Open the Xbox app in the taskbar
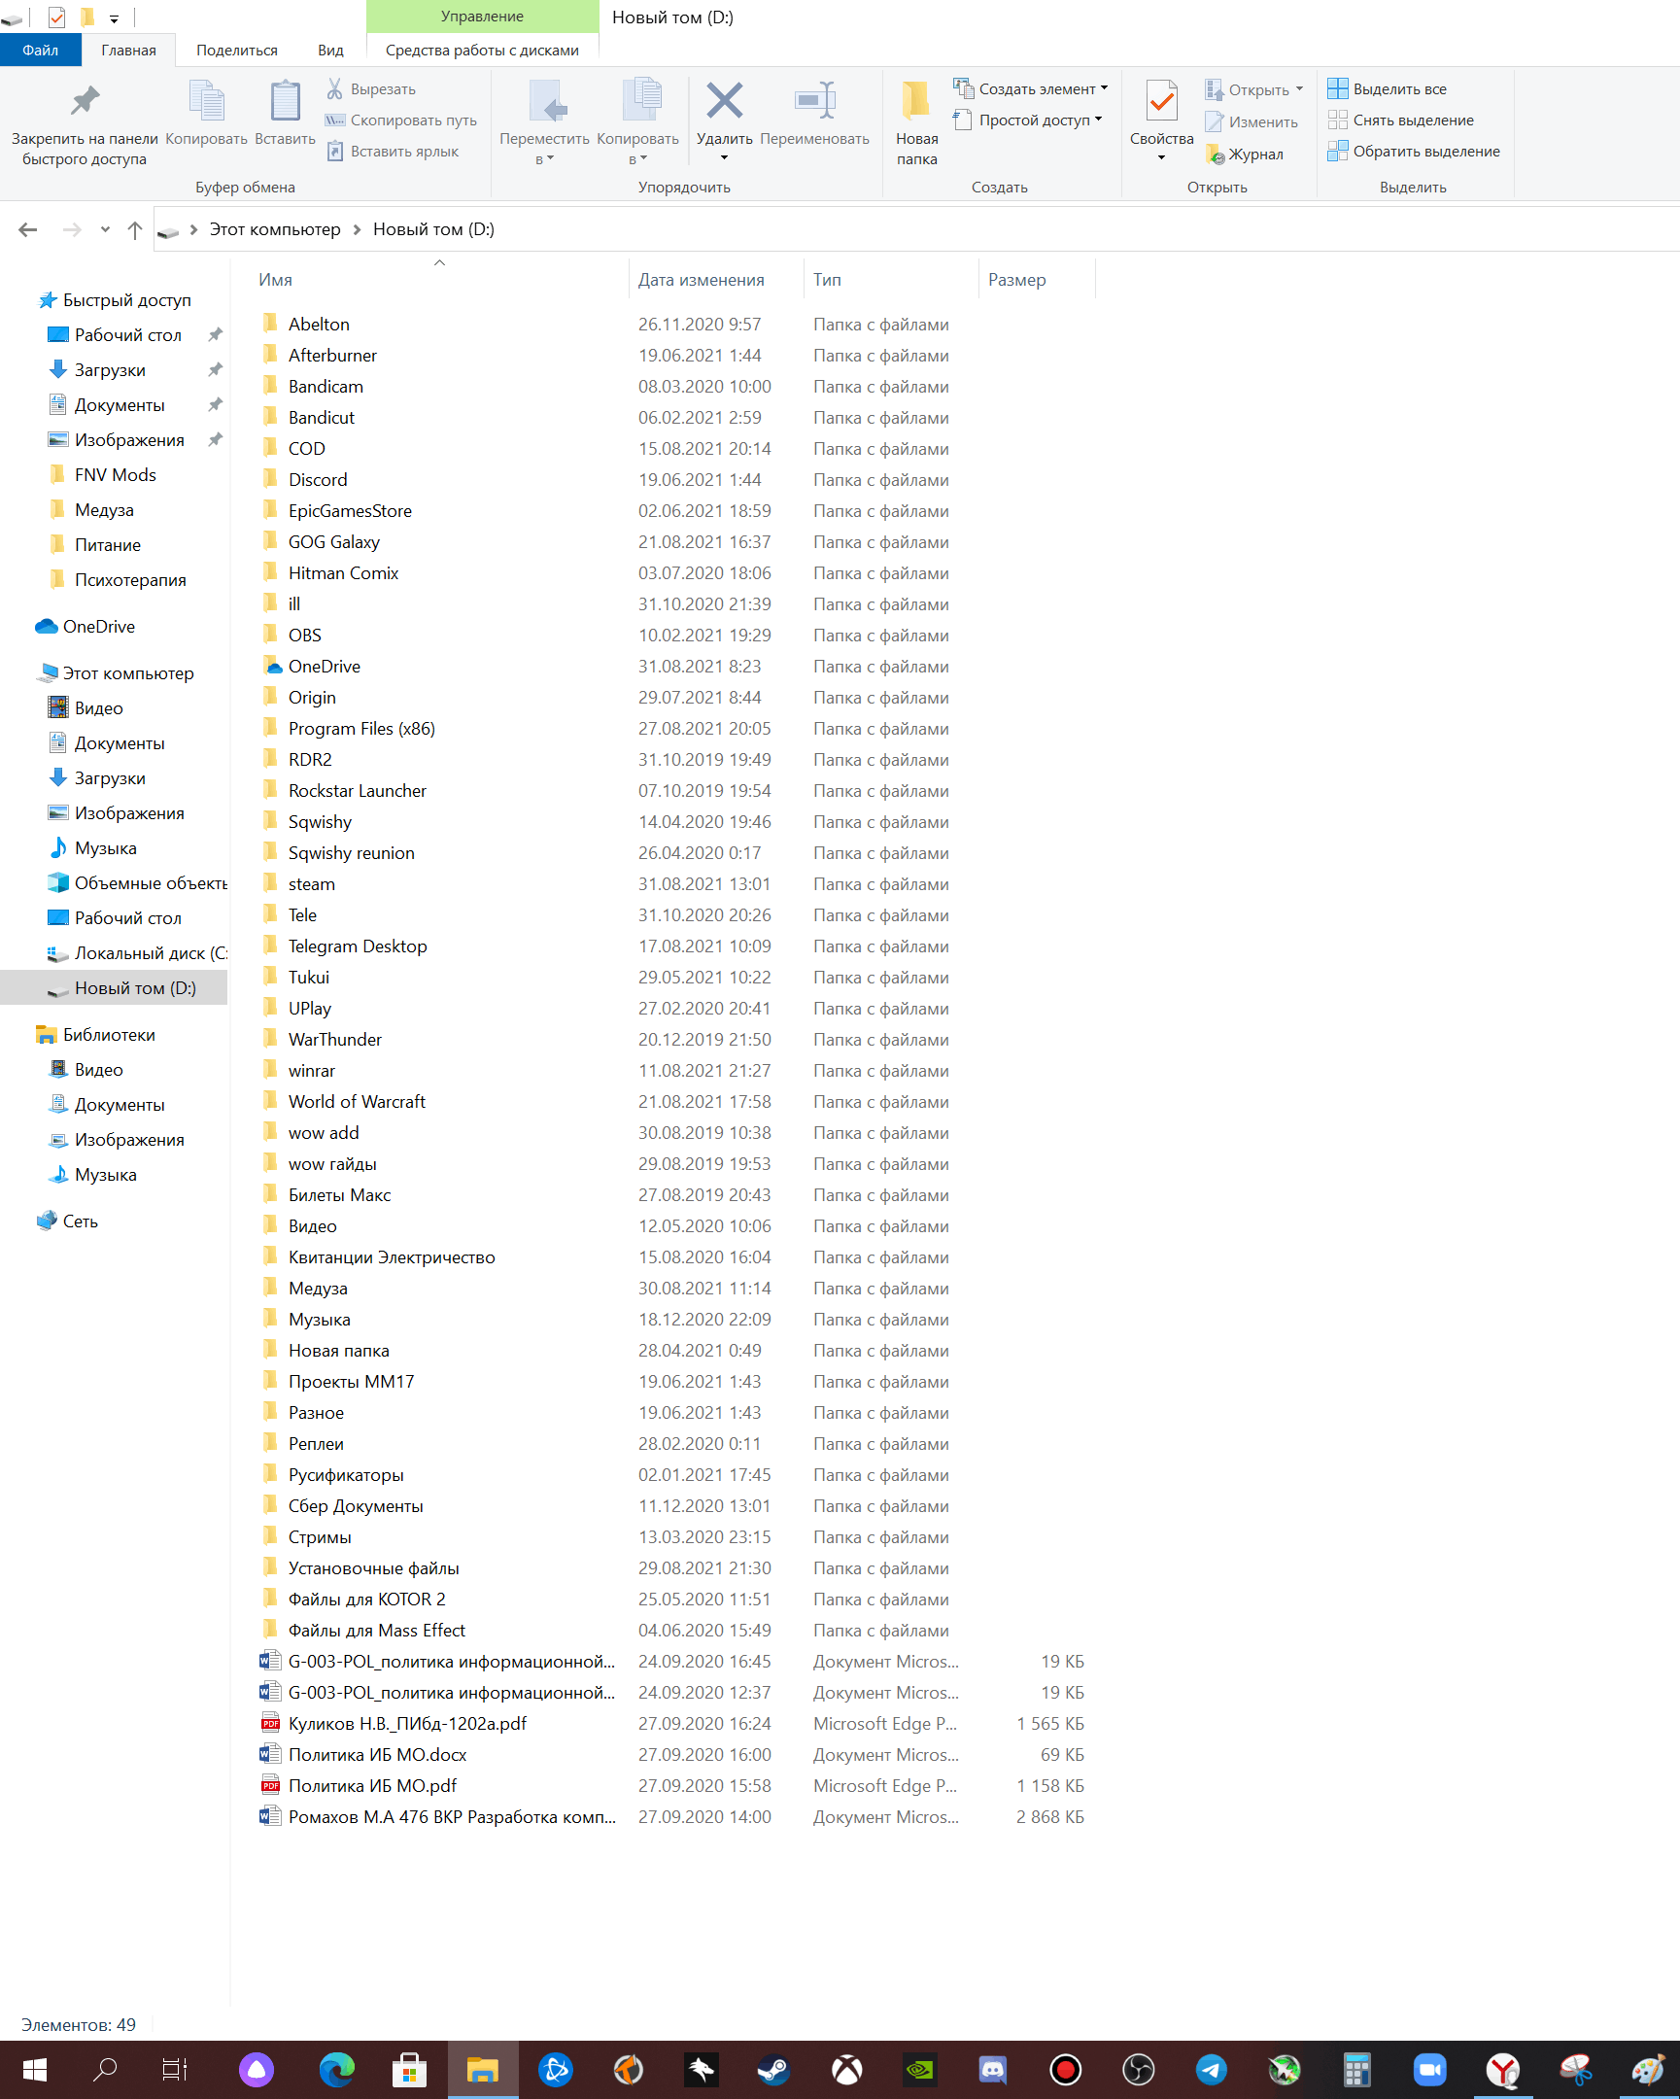Image resolution: width=1680 pixels, height=2099 pixels. 847,2070
